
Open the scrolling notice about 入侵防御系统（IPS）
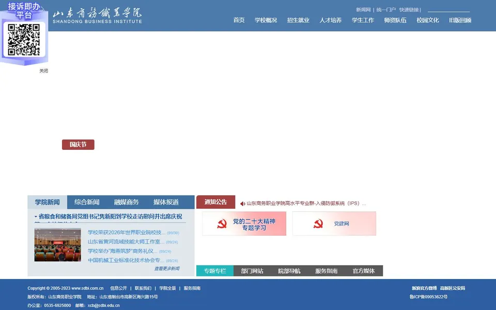[306, 204]
